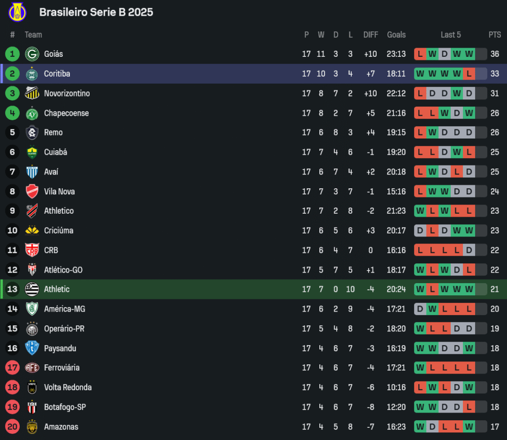Open the Chapecoense team badge
The width and height of the screenshot is (507, 440).
click(x=32, y=113)
